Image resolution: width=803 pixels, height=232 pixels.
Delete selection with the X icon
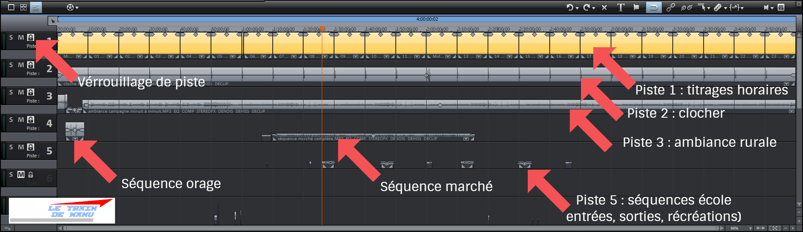(604, 7)
